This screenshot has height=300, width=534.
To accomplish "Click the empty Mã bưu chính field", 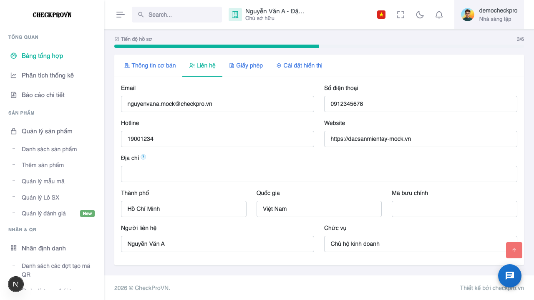I will [454, 209].
